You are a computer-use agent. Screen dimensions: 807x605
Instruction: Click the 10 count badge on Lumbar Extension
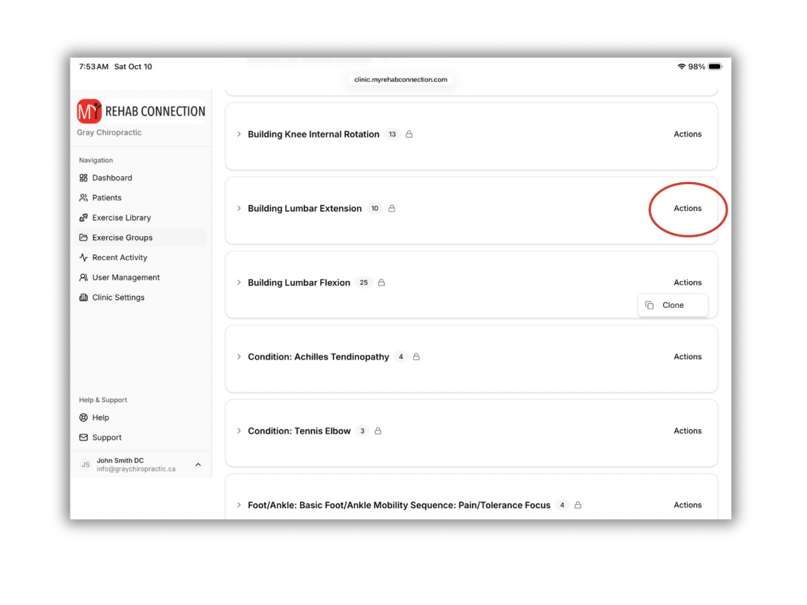click(x=375, y=208)
